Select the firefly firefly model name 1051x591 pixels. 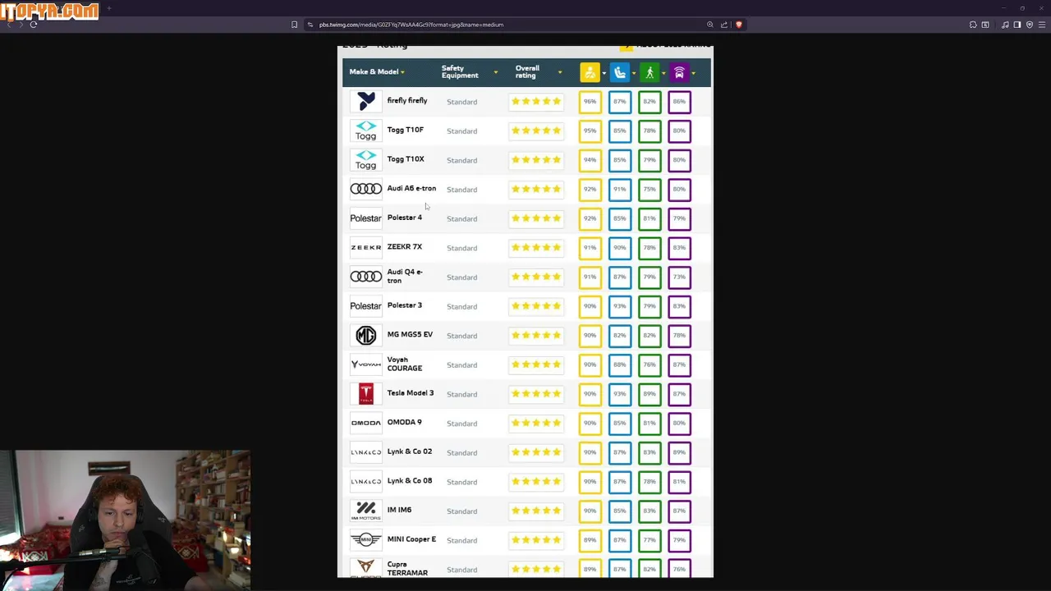pyautogui.click(x=407, y=101)
